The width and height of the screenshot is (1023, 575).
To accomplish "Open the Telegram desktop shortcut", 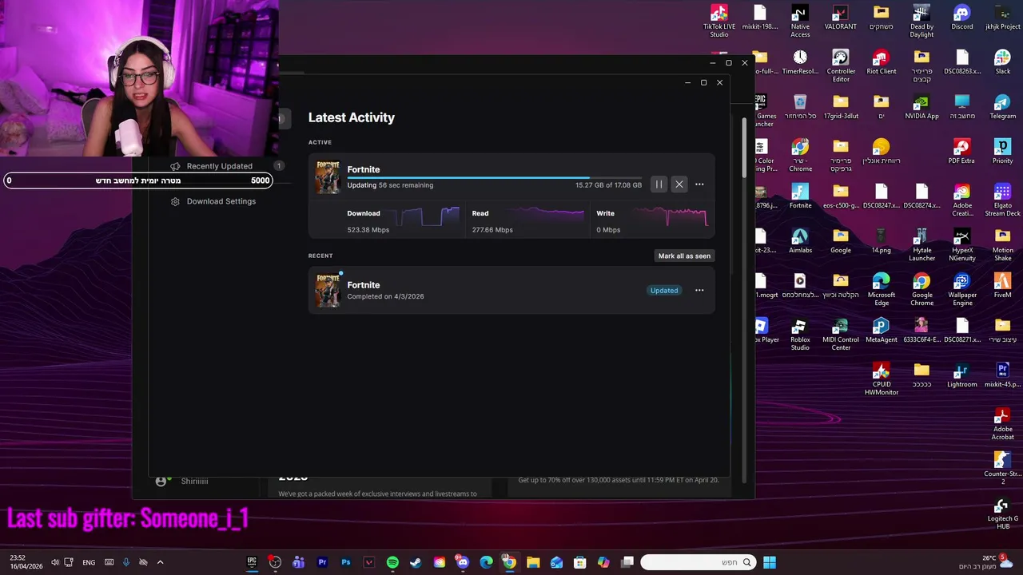I will 1002,107.
